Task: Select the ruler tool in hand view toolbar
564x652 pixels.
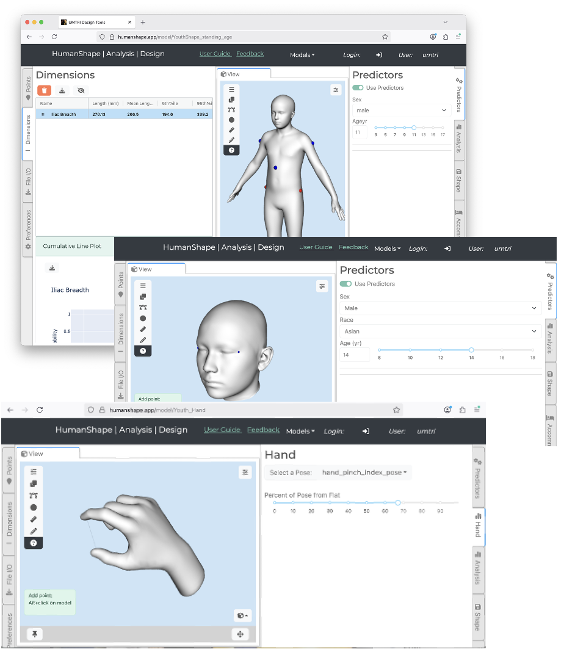Action: pos(34,520)
